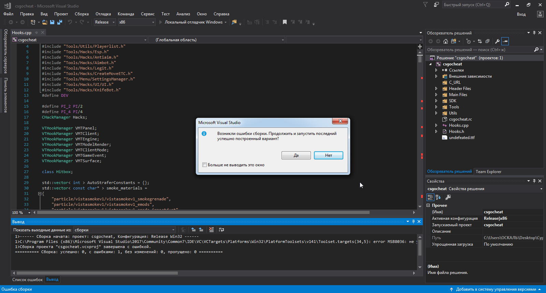Click the New Project toolbar icon
Viewport: 546px width, 293px height.
(33, 22)
